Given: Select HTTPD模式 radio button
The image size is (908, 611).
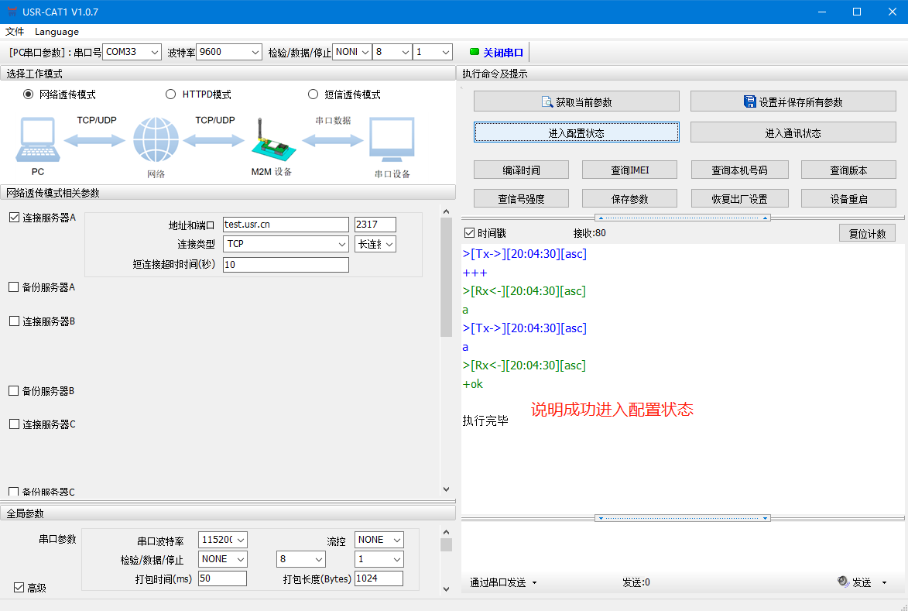Looking at the screenshot, I should coord(171,94).
